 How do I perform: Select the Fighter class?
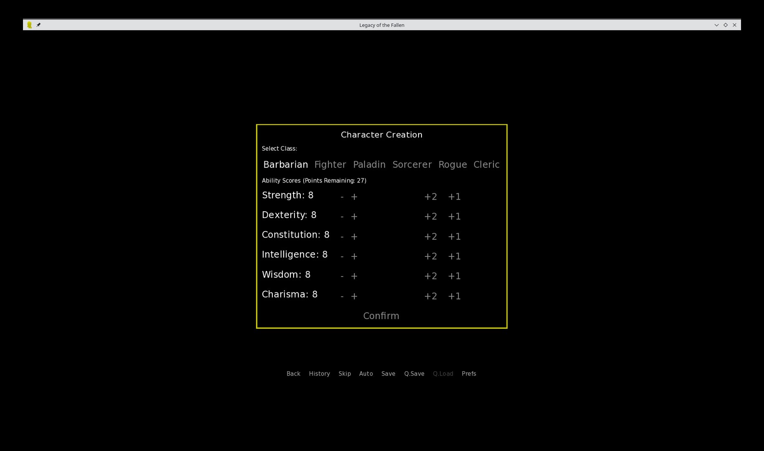point(330,164)
